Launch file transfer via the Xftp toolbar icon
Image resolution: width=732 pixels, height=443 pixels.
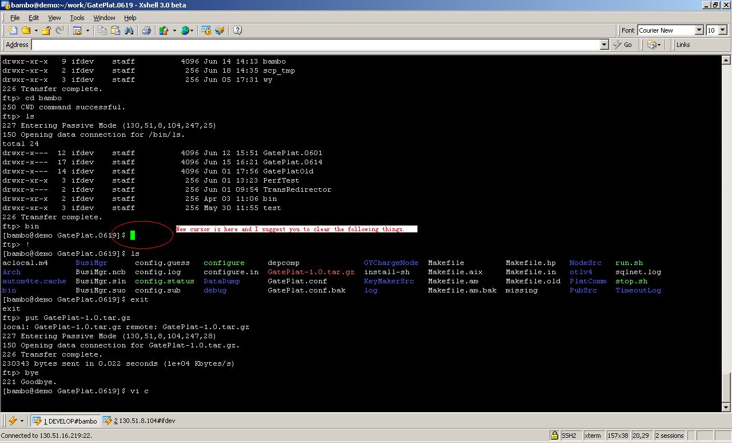pyautogui.click(x=220, y=30)
